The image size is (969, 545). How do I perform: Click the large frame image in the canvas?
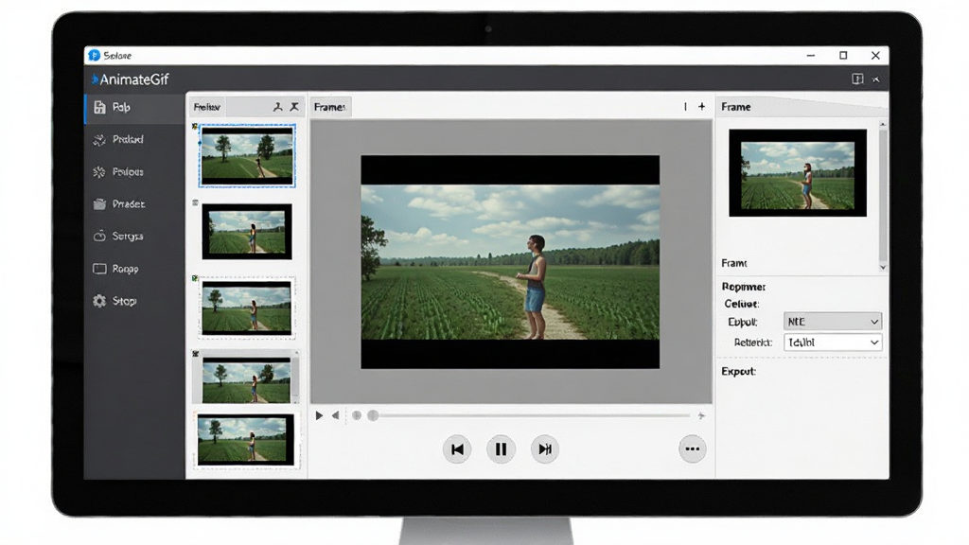click(510, 262)
